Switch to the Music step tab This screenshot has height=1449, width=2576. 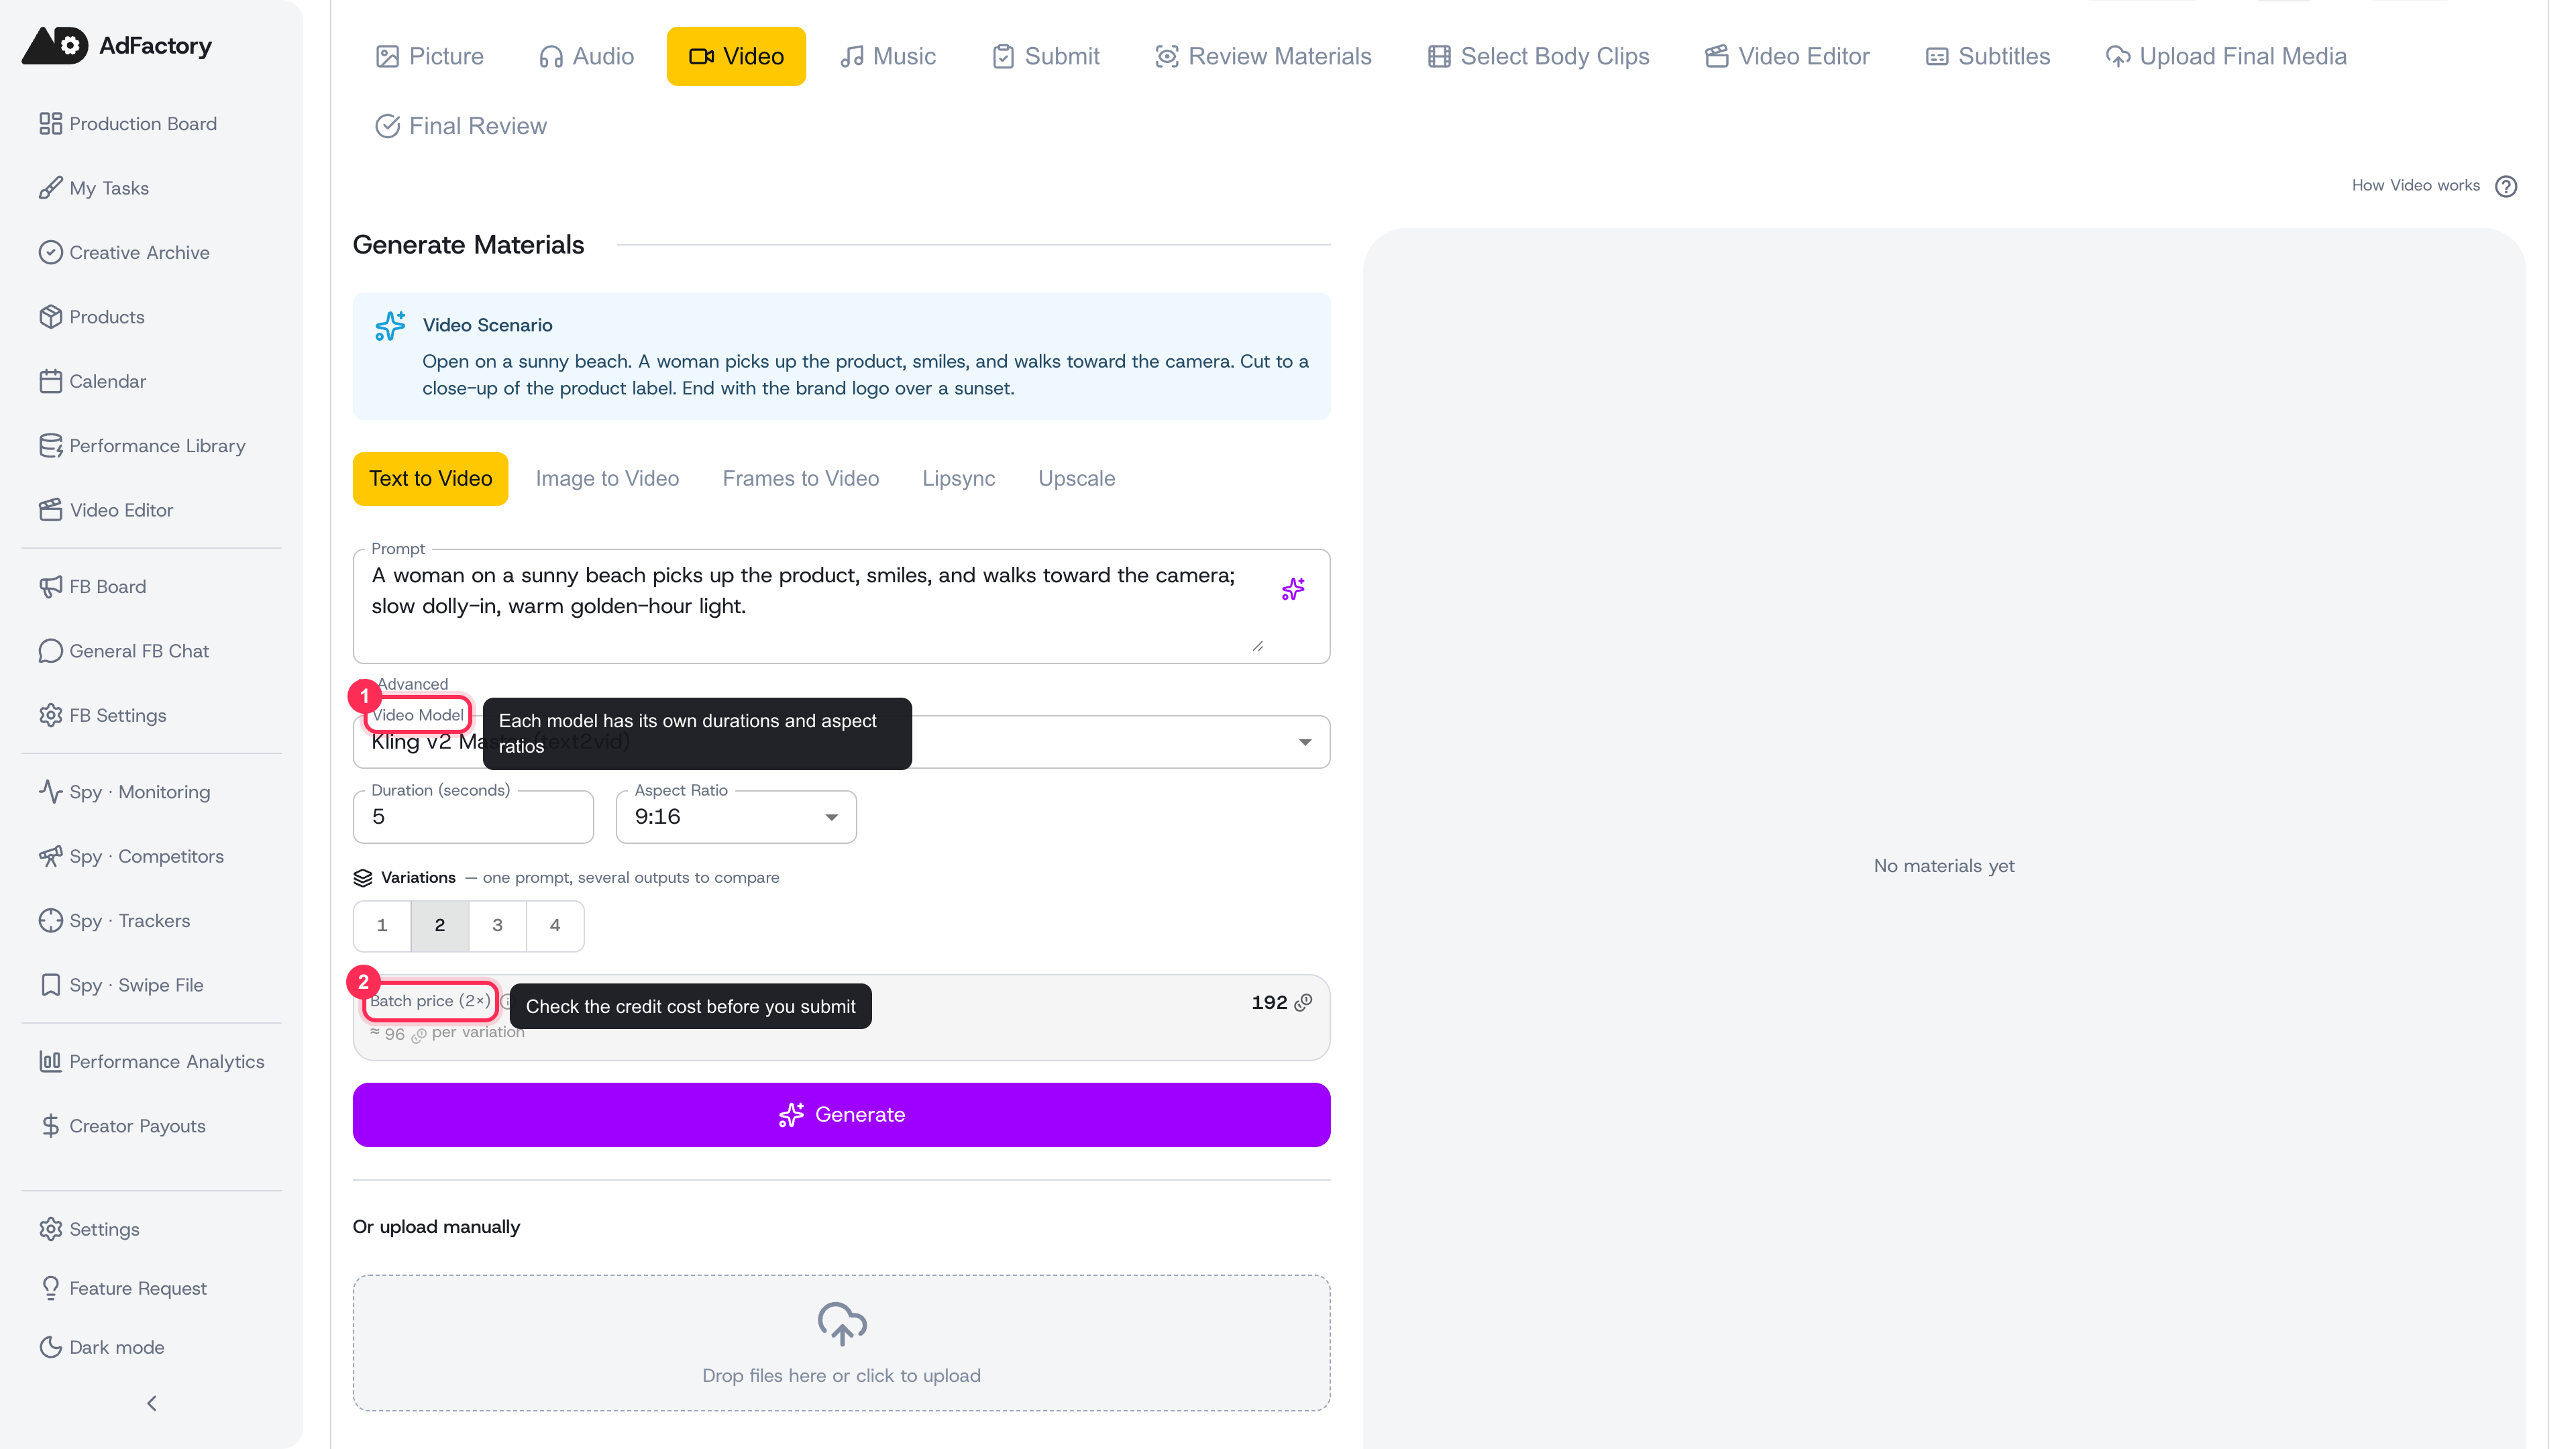coord(888,56)
